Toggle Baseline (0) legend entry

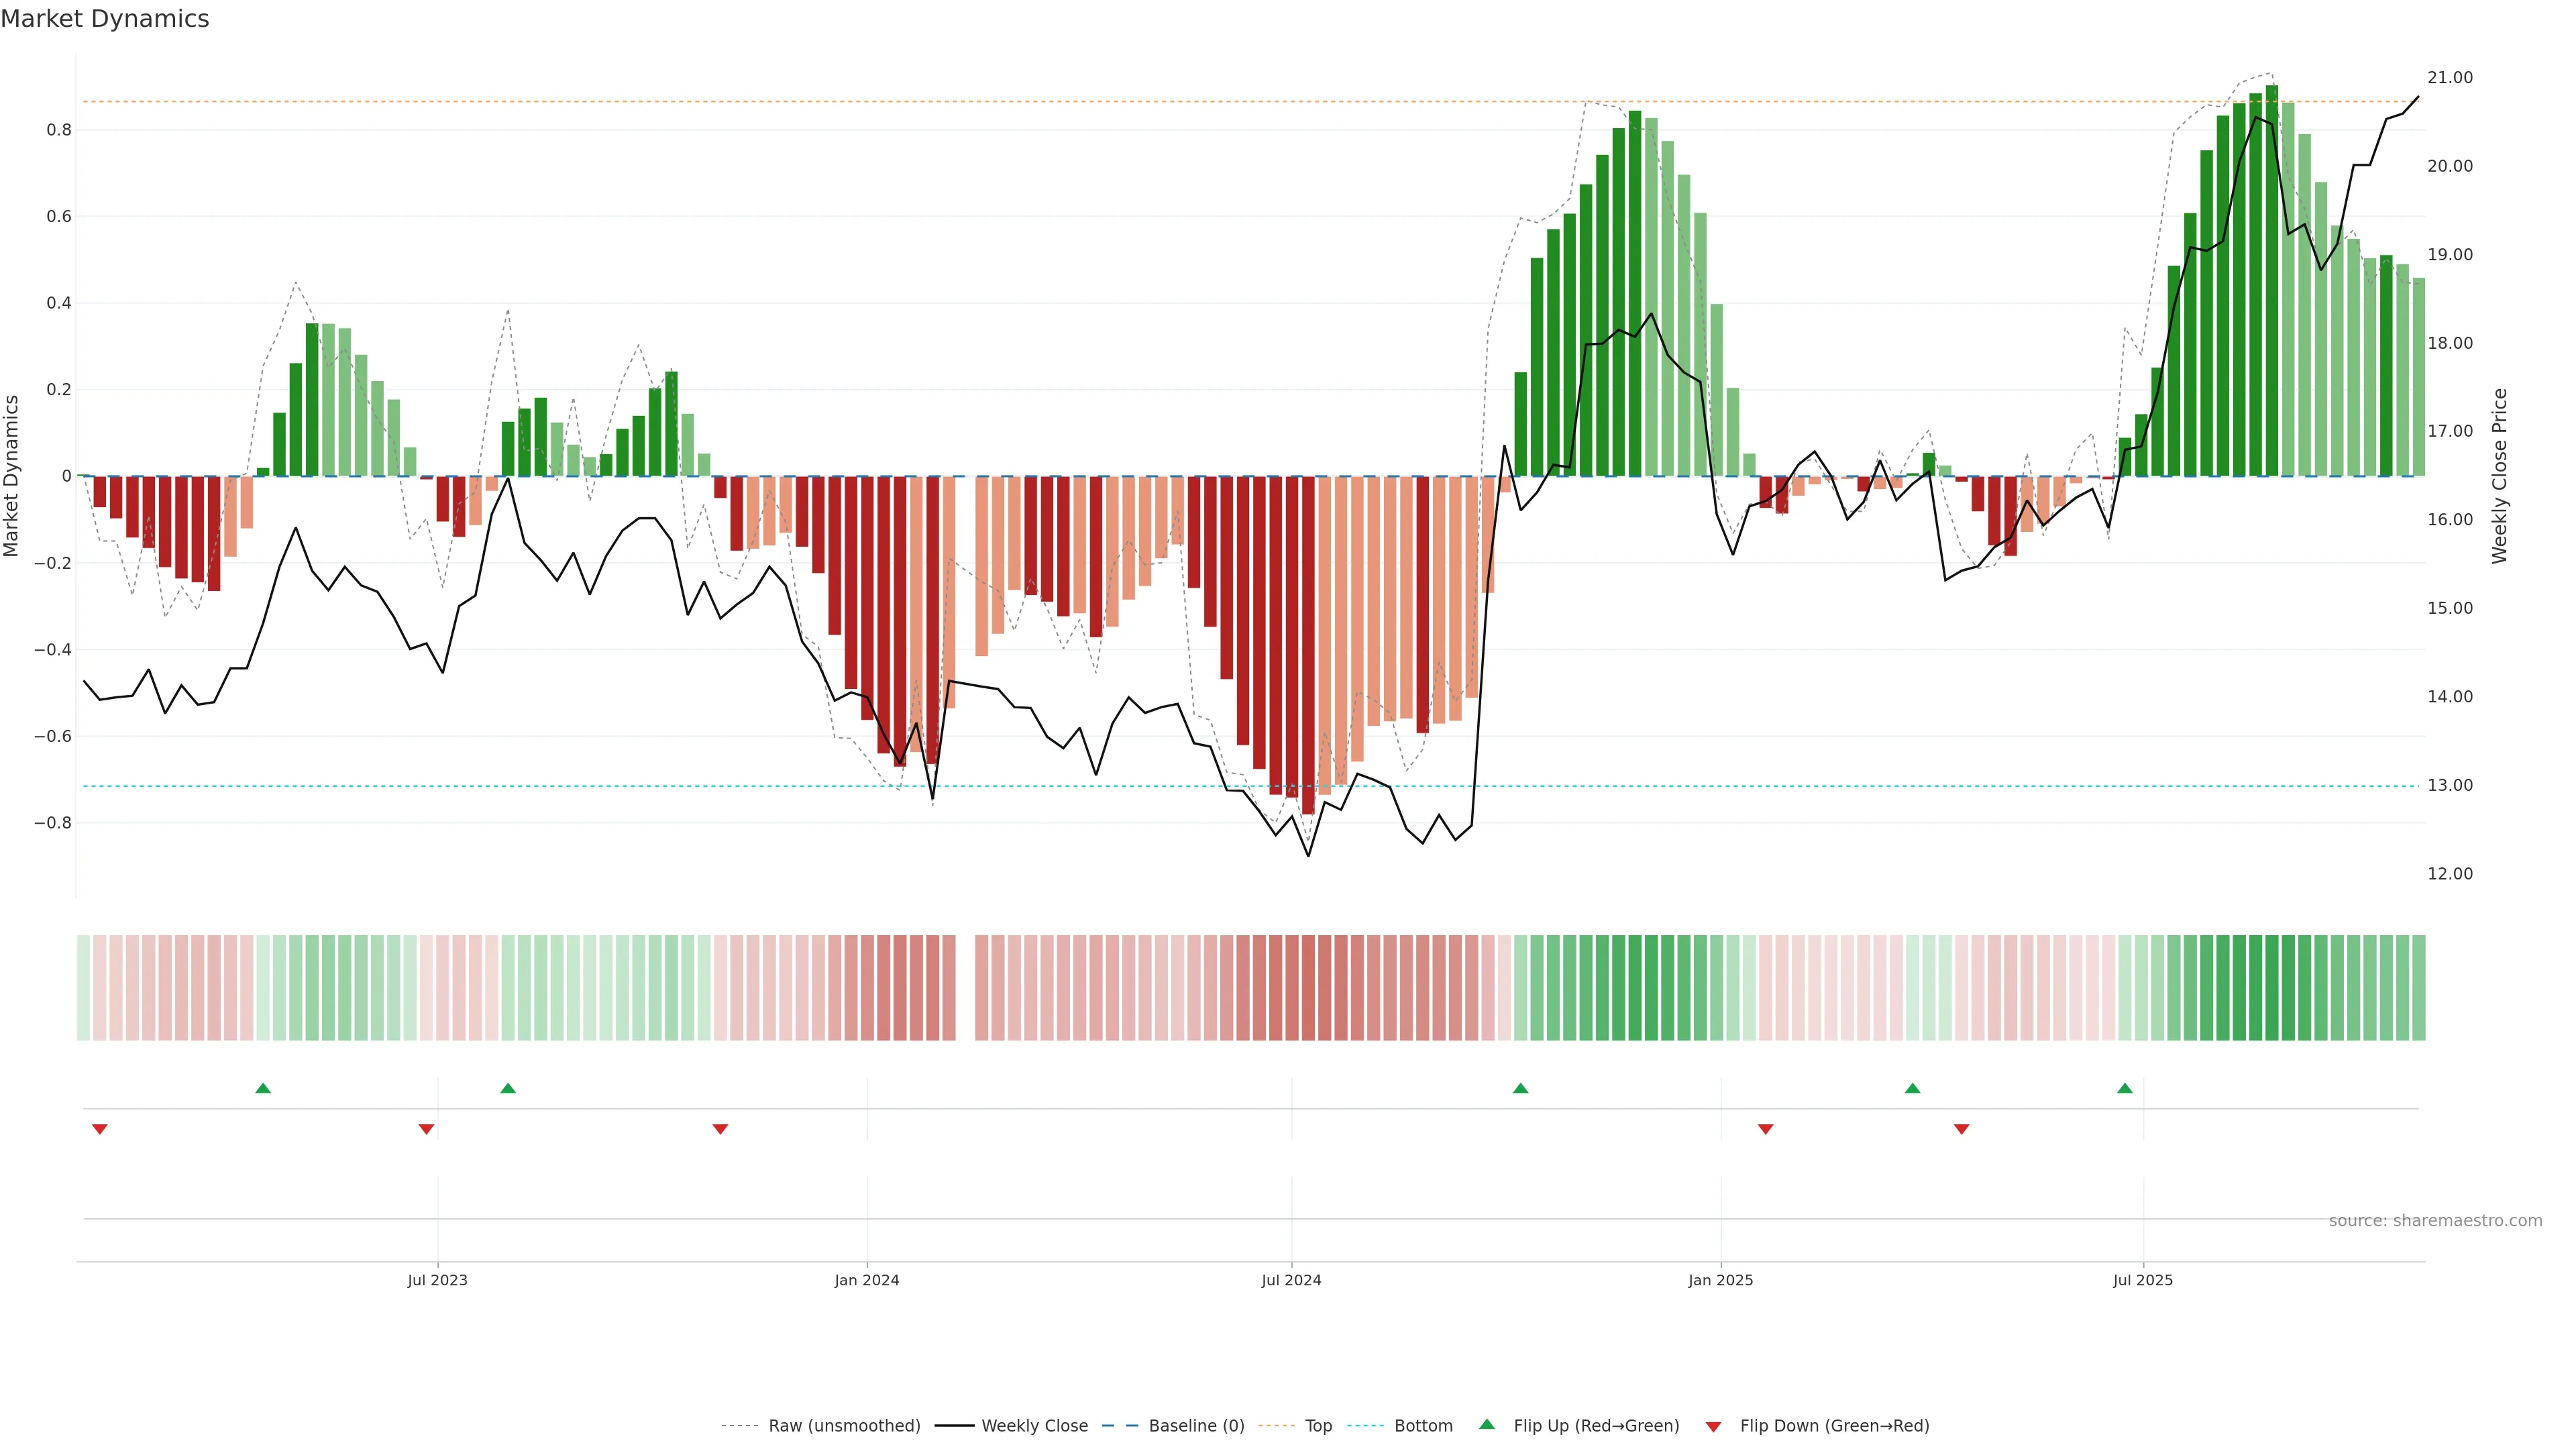[1196, 1426]
